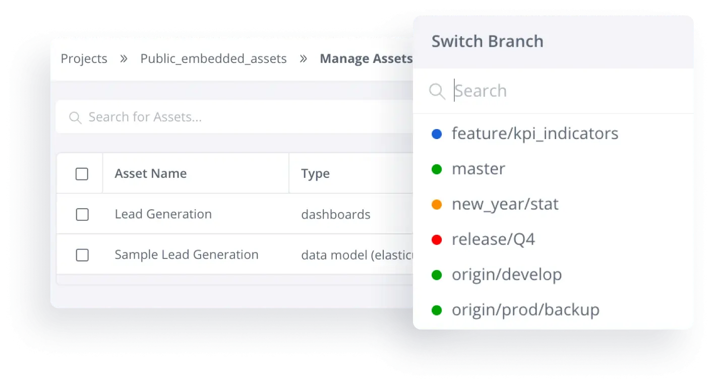714x385 pixels.
Task: Navigate to Public_embedded_assets via breadcrumb
Action: 213,58
